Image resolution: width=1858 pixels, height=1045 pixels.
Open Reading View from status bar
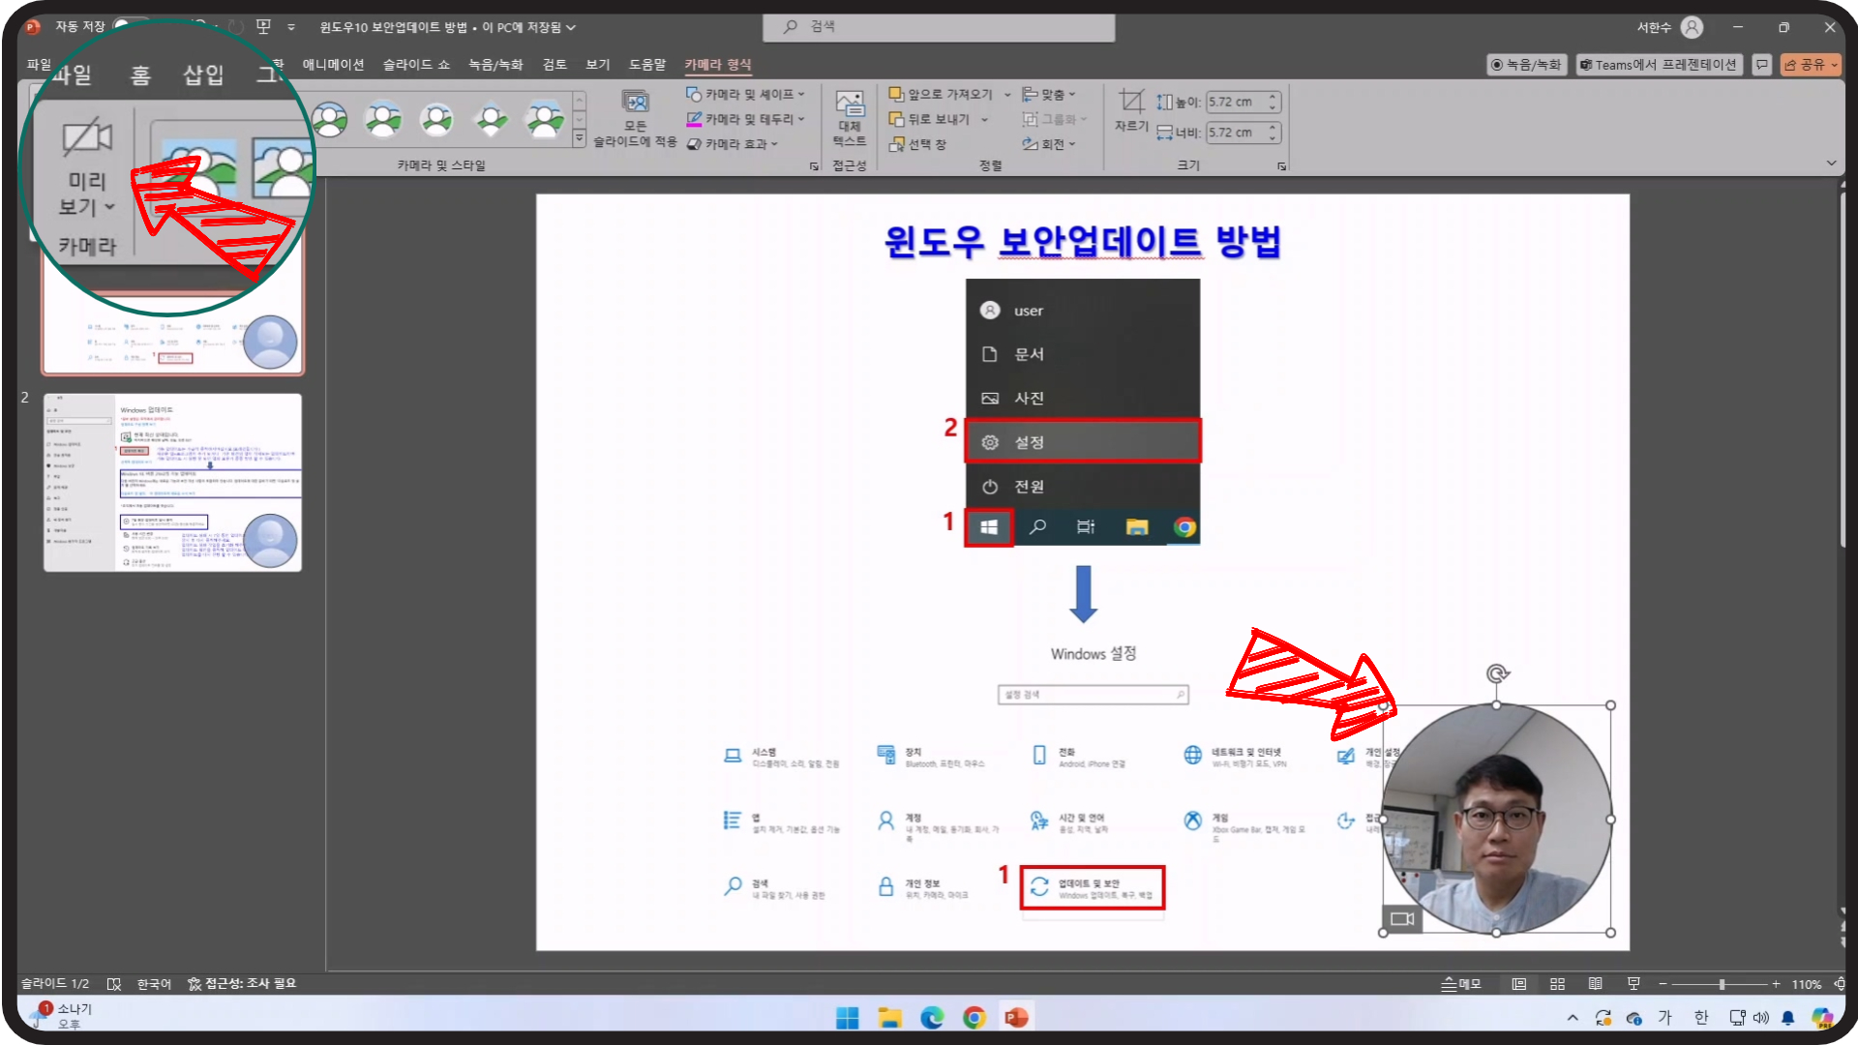[1595, 984]
